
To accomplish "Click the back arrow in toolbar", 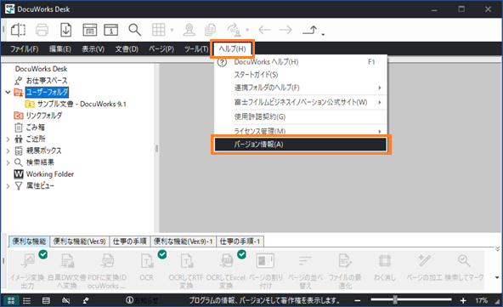I will click(x=264, y=30).
